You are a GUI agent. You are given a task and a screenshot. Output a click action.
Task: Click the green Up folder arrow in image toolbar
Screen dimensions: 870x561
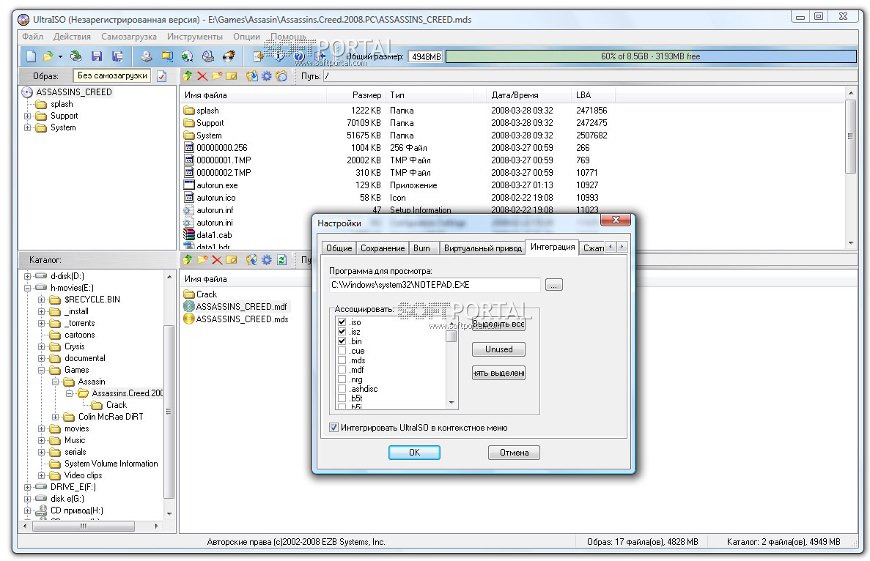(x=188, y=76)
